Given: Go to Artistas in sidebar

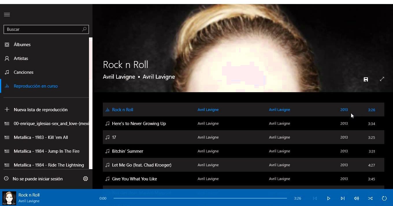Looking at the screenshot, I should coord(21,58).
